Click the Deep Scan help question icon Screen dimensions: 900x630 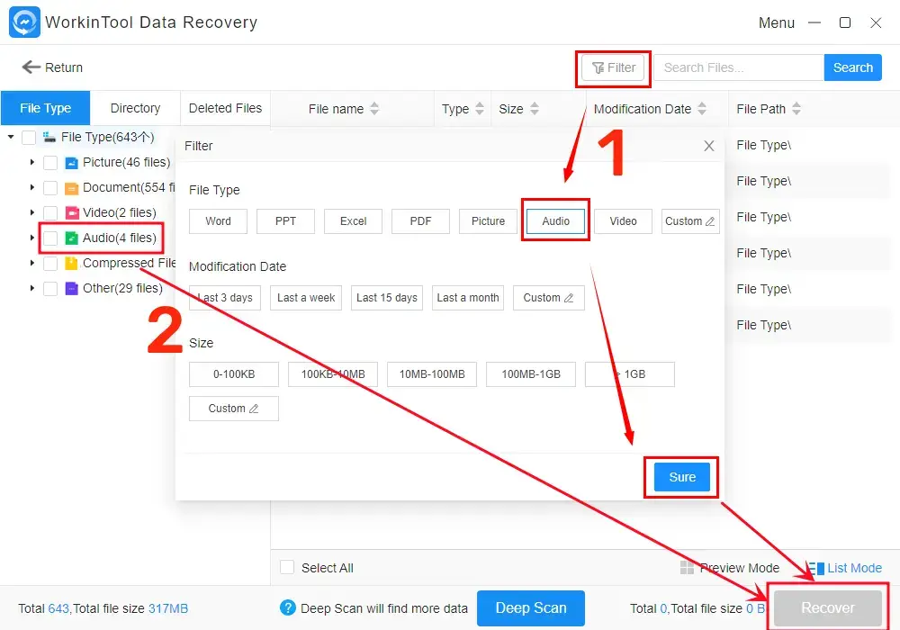click(288, 607)
